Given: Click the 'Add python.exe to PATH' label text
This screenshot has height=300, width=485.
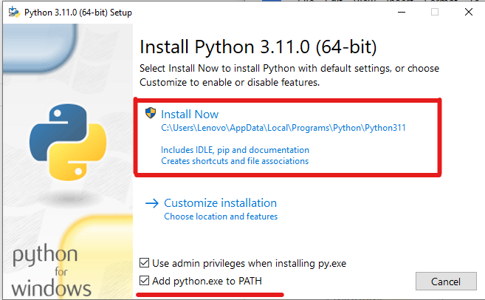Looking at the screenshot, I should click(207, 282).
